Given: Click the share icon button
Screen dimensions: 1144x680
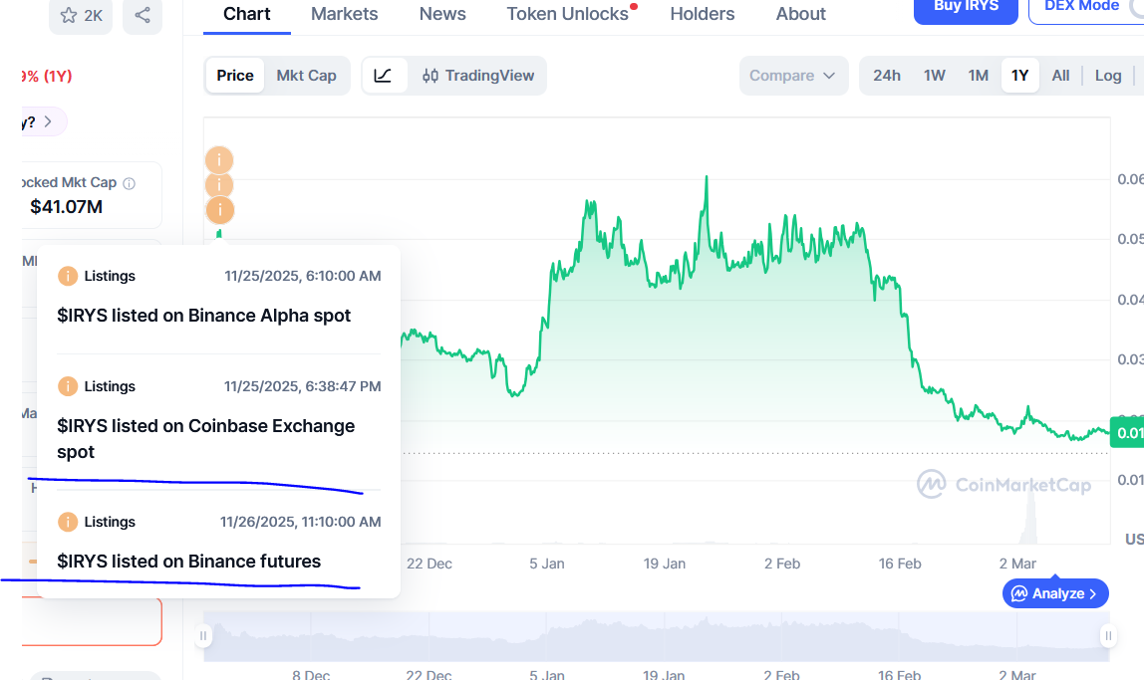Looking at the screenshot, I should tap(143, 15).
